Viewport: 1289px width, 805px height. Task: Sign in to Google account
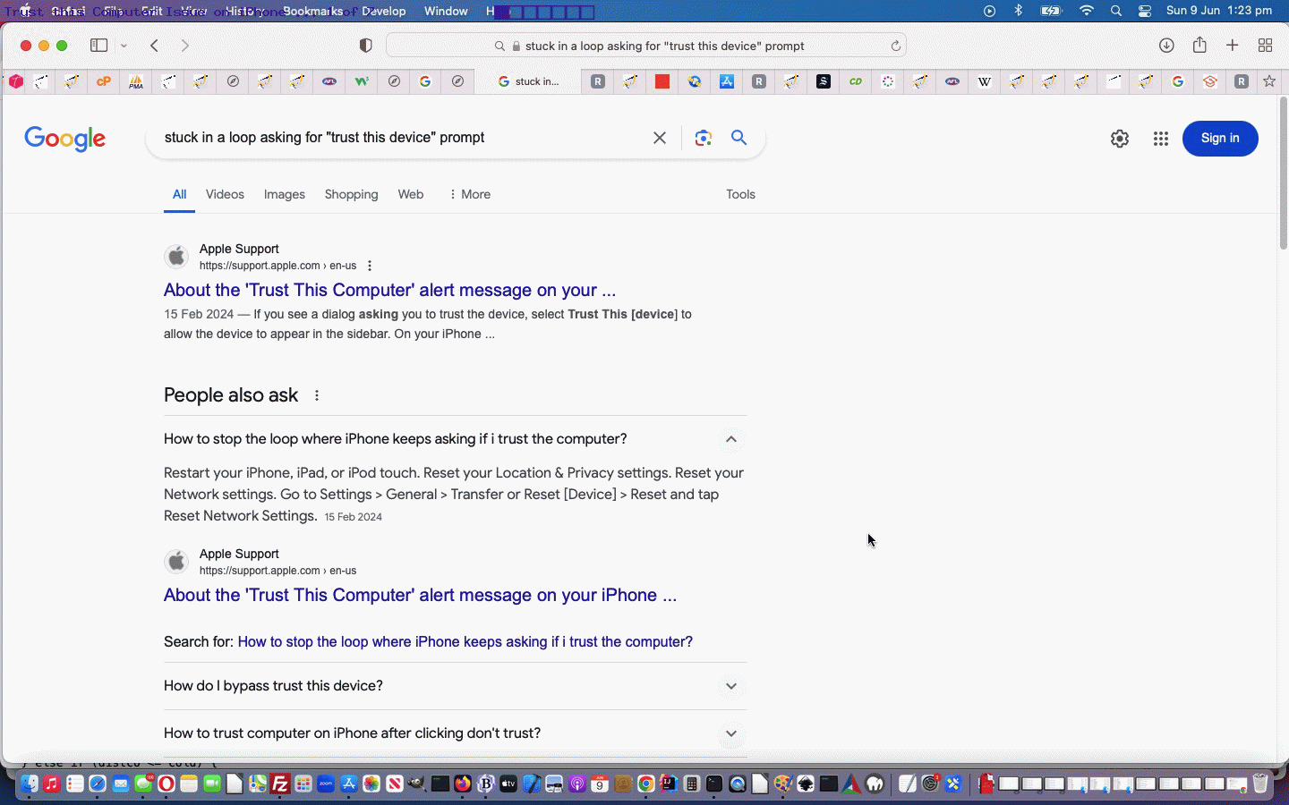1220,139
